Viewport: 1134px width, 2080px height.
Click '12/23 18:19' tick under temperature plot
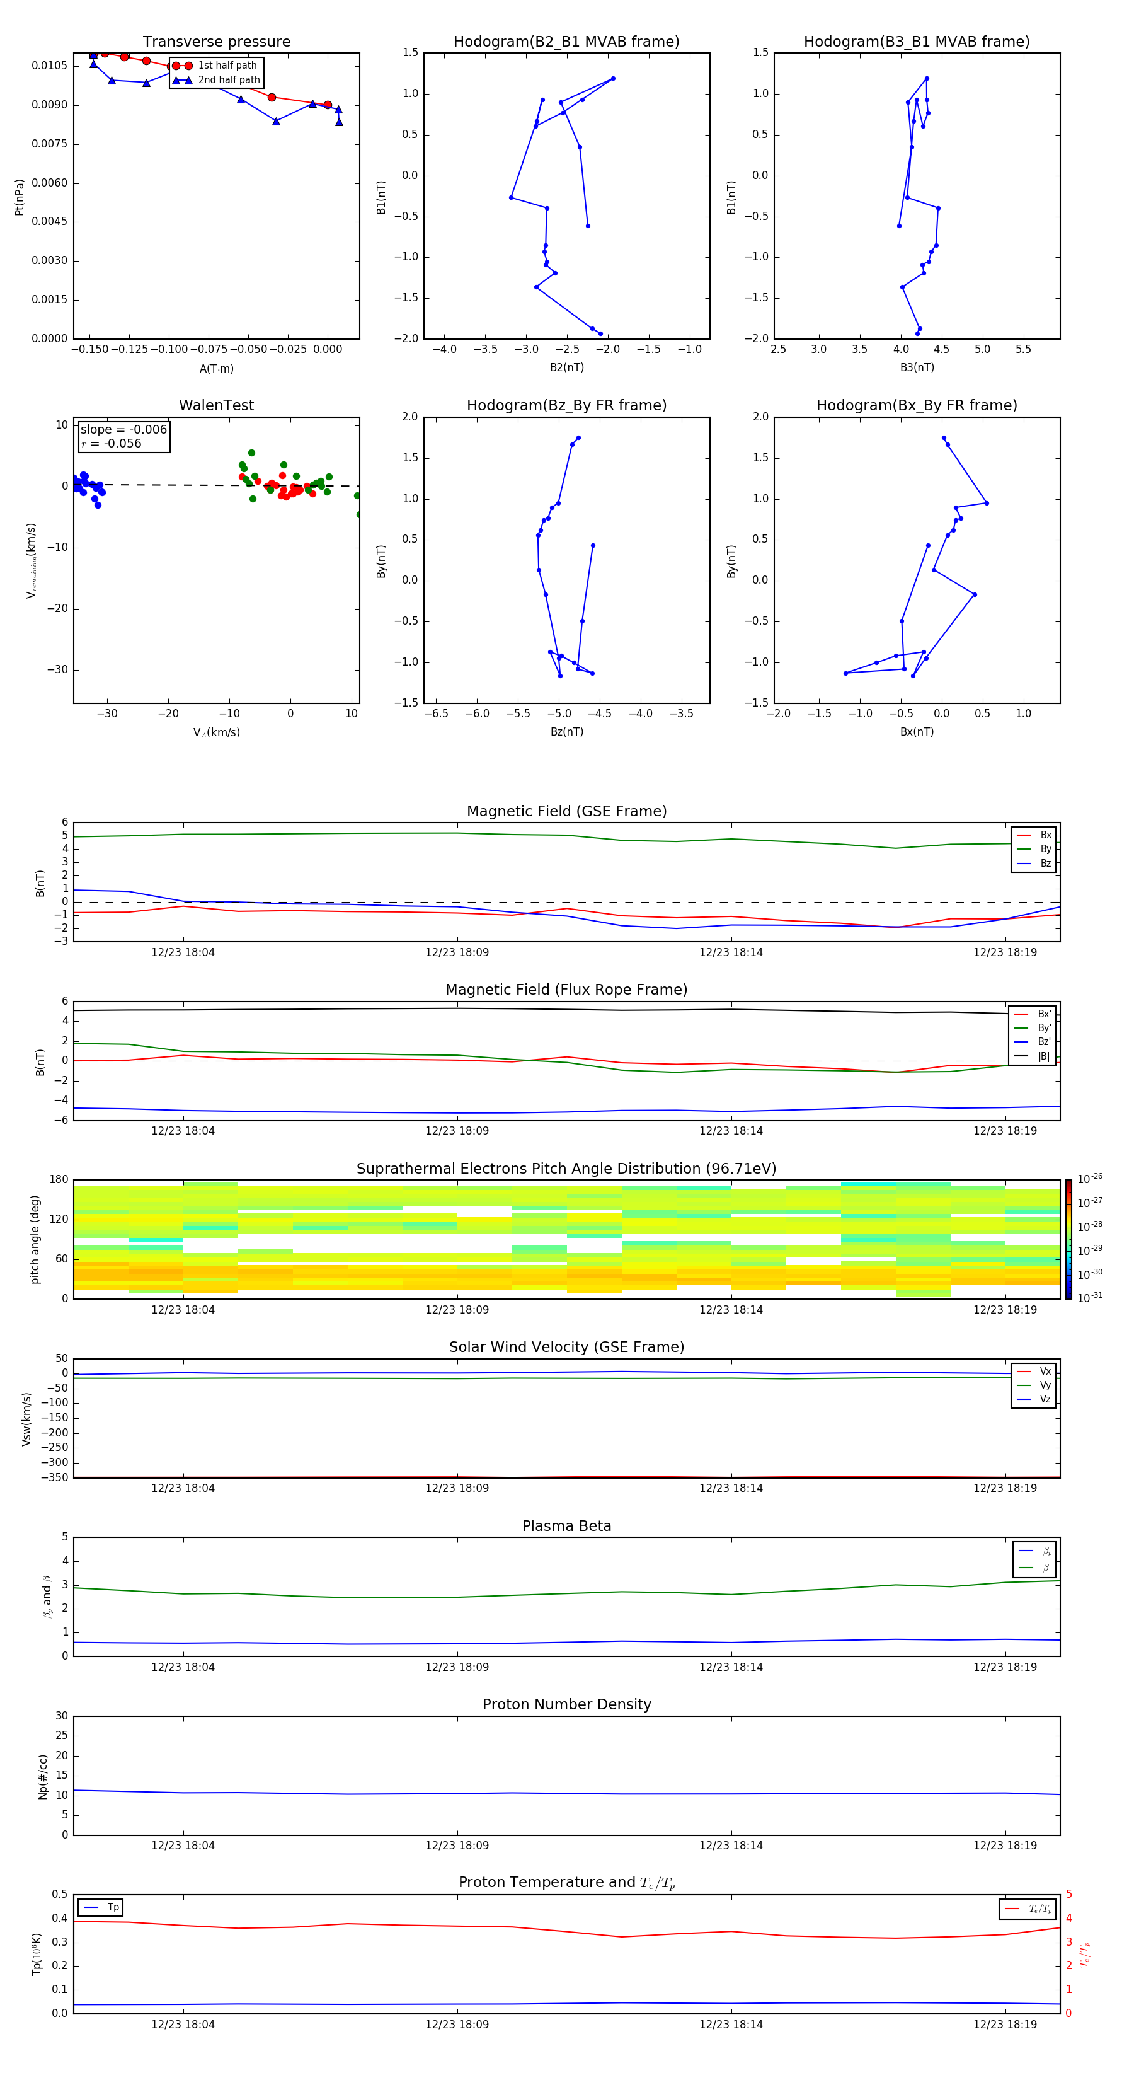point(1005,2025)
